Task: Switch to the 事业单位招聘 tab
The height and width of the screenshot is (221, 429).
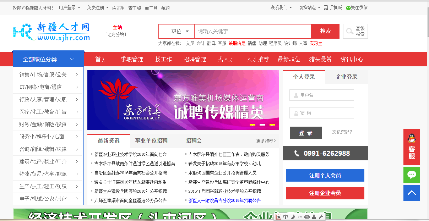Action: [x=151, y=140]
